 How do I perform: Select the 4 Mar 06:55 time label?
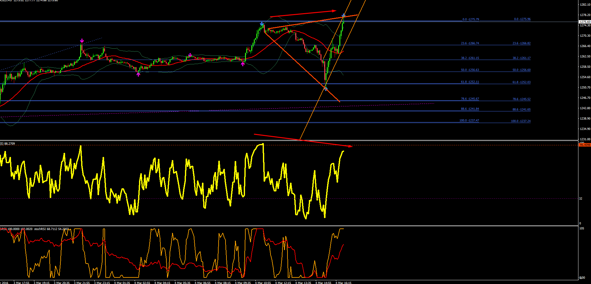tap(203, 283)
